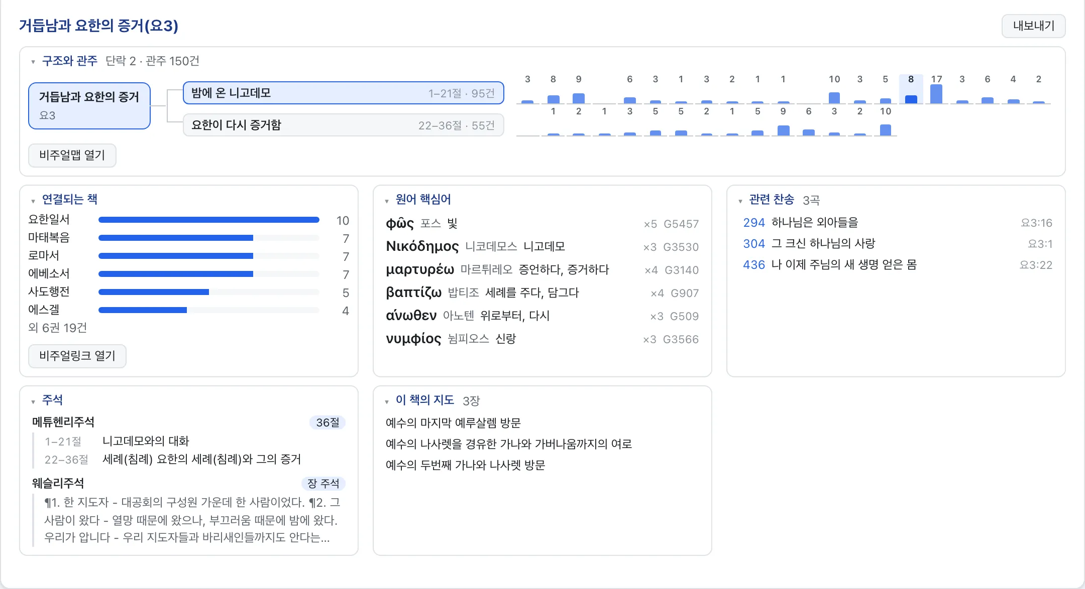Image resolution: width=1085 pixels, height=589 pixels.
Task: Open map 예수의 마지막 예루살렘 방문
Action: 453,423
